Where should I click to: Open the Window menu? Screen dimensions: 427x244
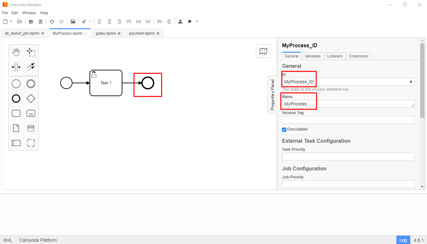click(x=29, y=13)
